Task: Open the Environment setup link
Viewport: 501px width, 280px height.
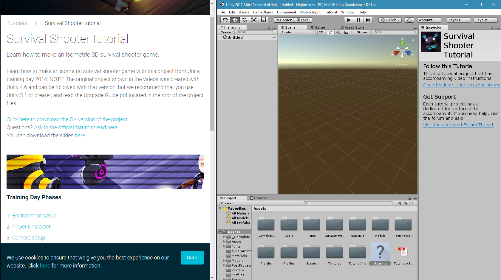Action: pyautogui.click(x=34, y=216)
